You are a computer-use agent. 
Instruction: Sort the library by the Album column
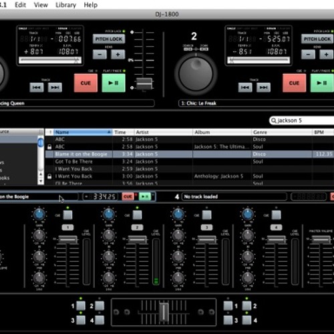222,132
